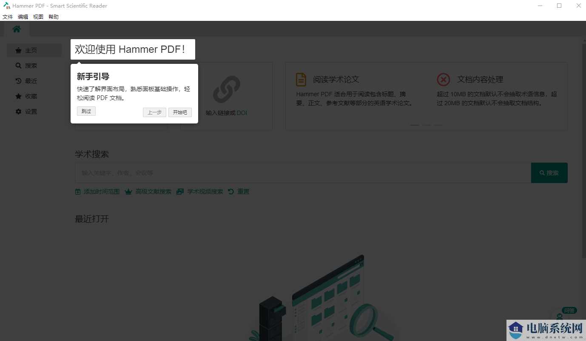Open the 文件 menu
Image resolution: width=586 pixels, height=341 pixels.
coord(8,17)
